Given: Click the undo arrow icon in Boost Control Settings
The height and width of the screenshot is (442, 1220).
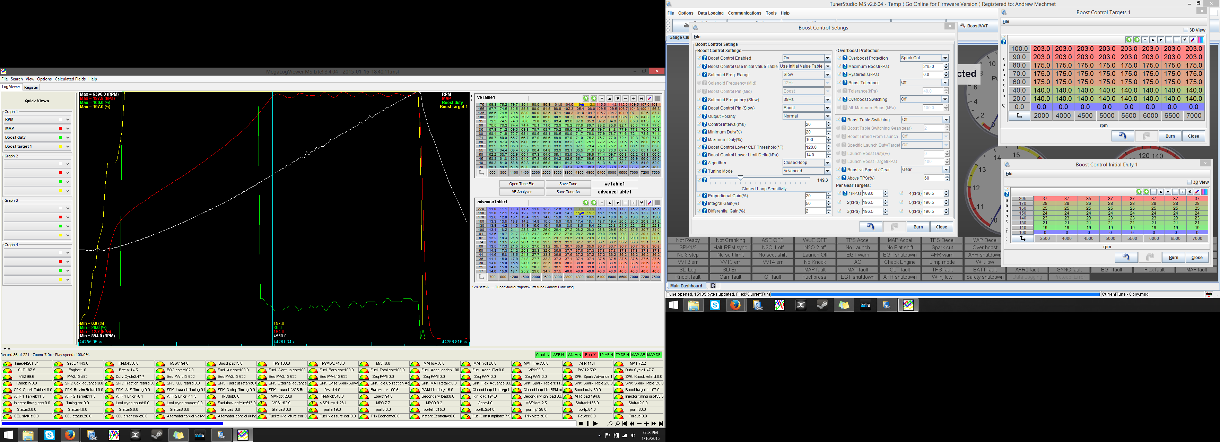Looking at the screenshot, I should tap(871, 226).
